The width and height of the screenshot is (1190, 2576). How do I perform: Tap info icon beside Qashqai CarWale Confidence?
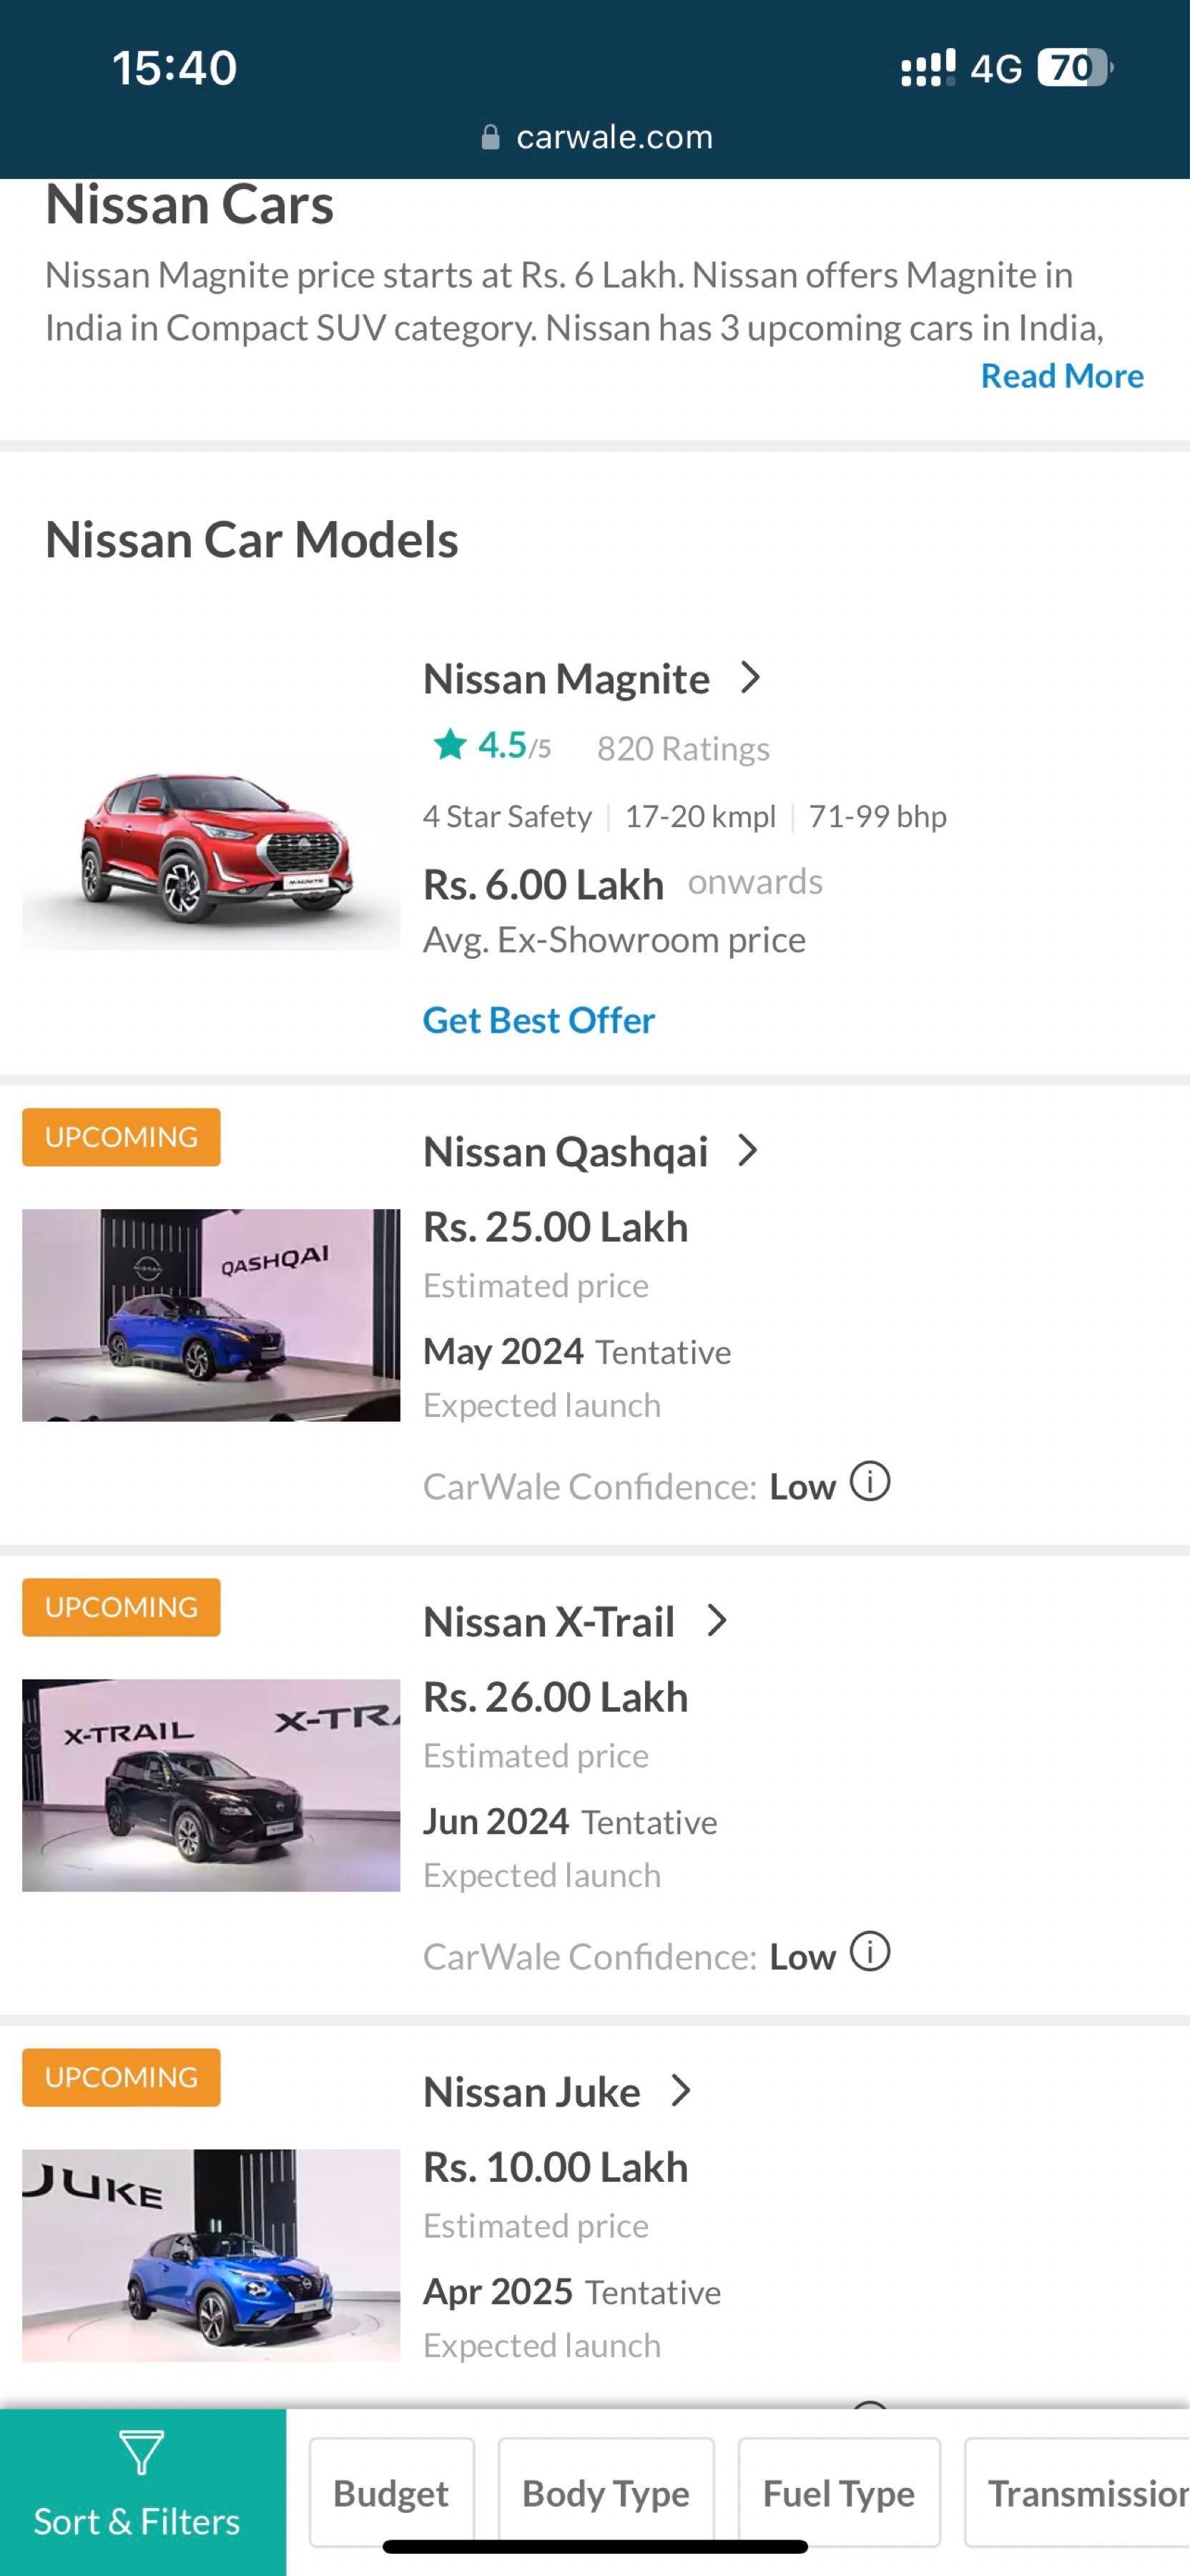click(870, 1481)
